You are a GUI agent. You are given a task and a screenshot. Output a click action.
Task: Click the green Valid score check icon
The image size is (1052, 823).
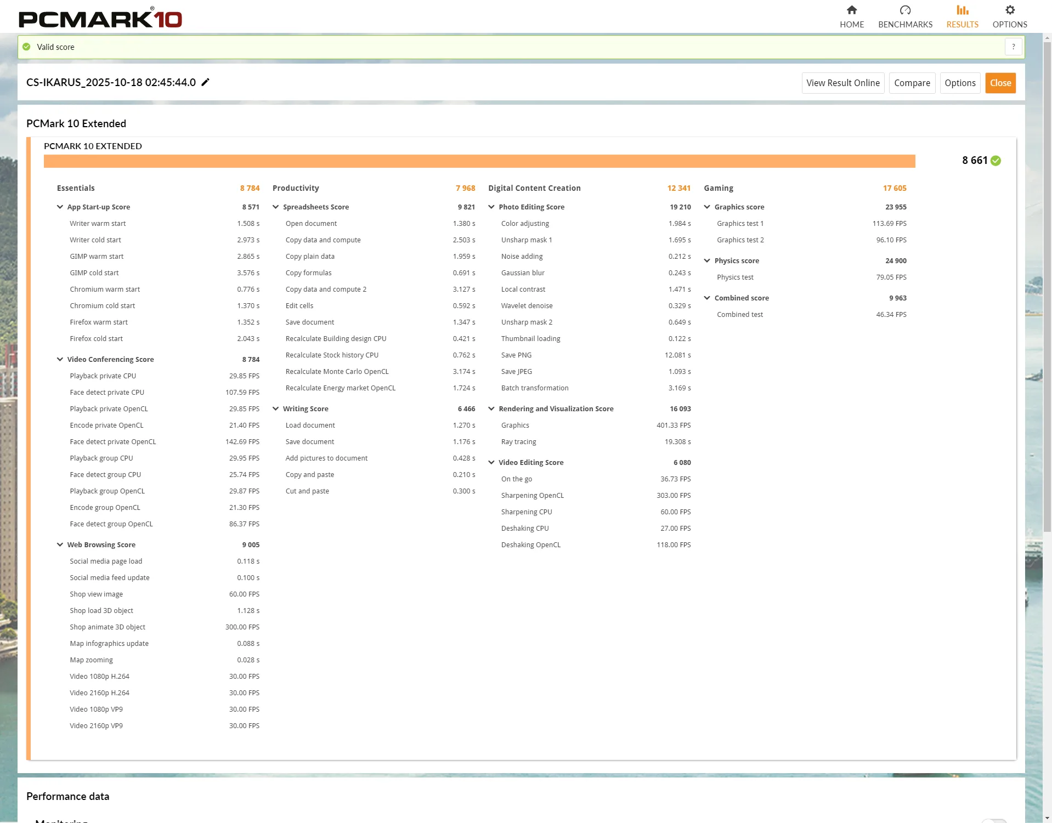pos(26,47)
